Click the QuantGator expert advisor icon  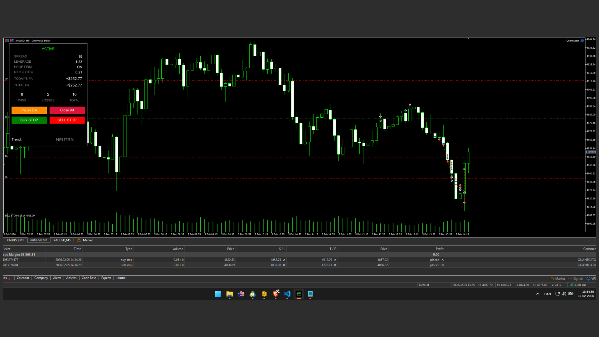click(x=582, y=41)
